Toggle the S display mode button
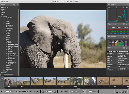The image size is (129, 94). point(38,92)
